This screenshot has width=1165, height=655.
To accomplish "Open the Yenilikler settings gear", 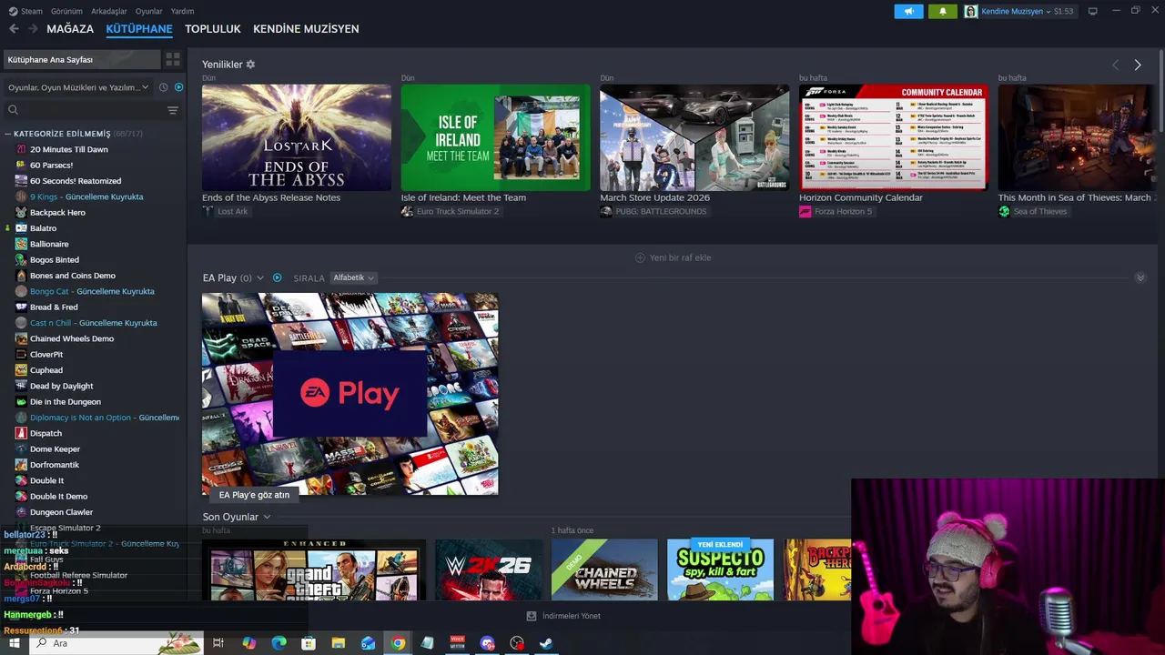I will pos(250,65).
